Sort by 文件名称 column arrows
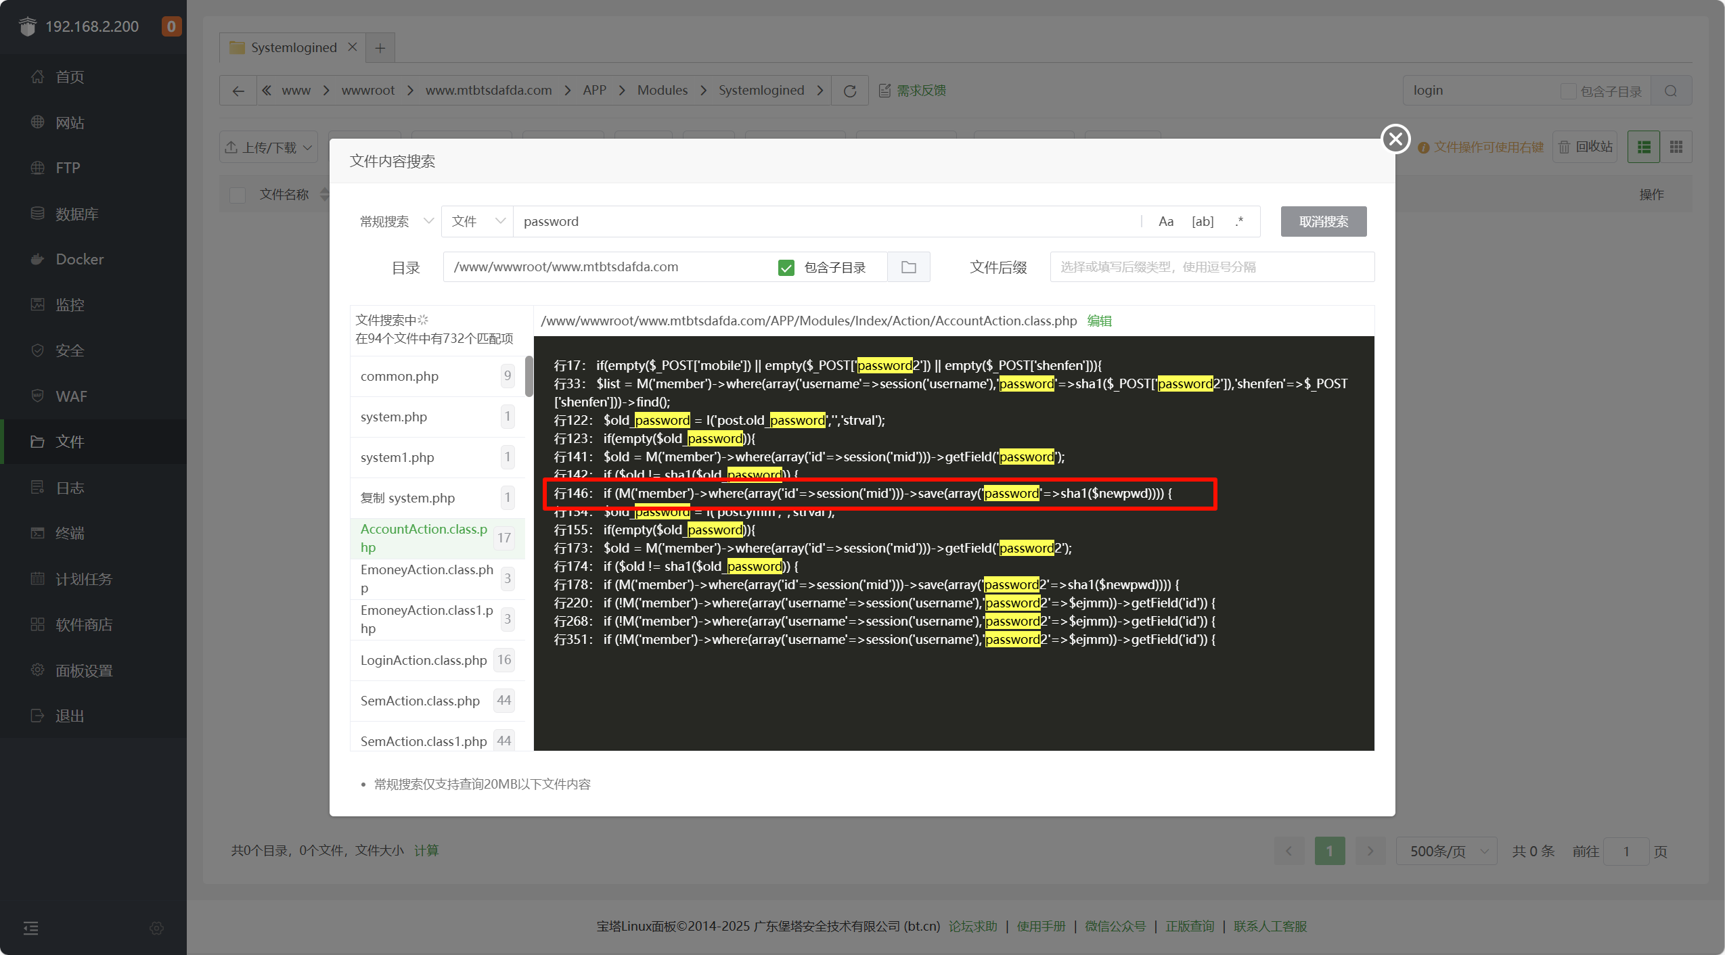1725x955 pixels. (x=324, y=195)
